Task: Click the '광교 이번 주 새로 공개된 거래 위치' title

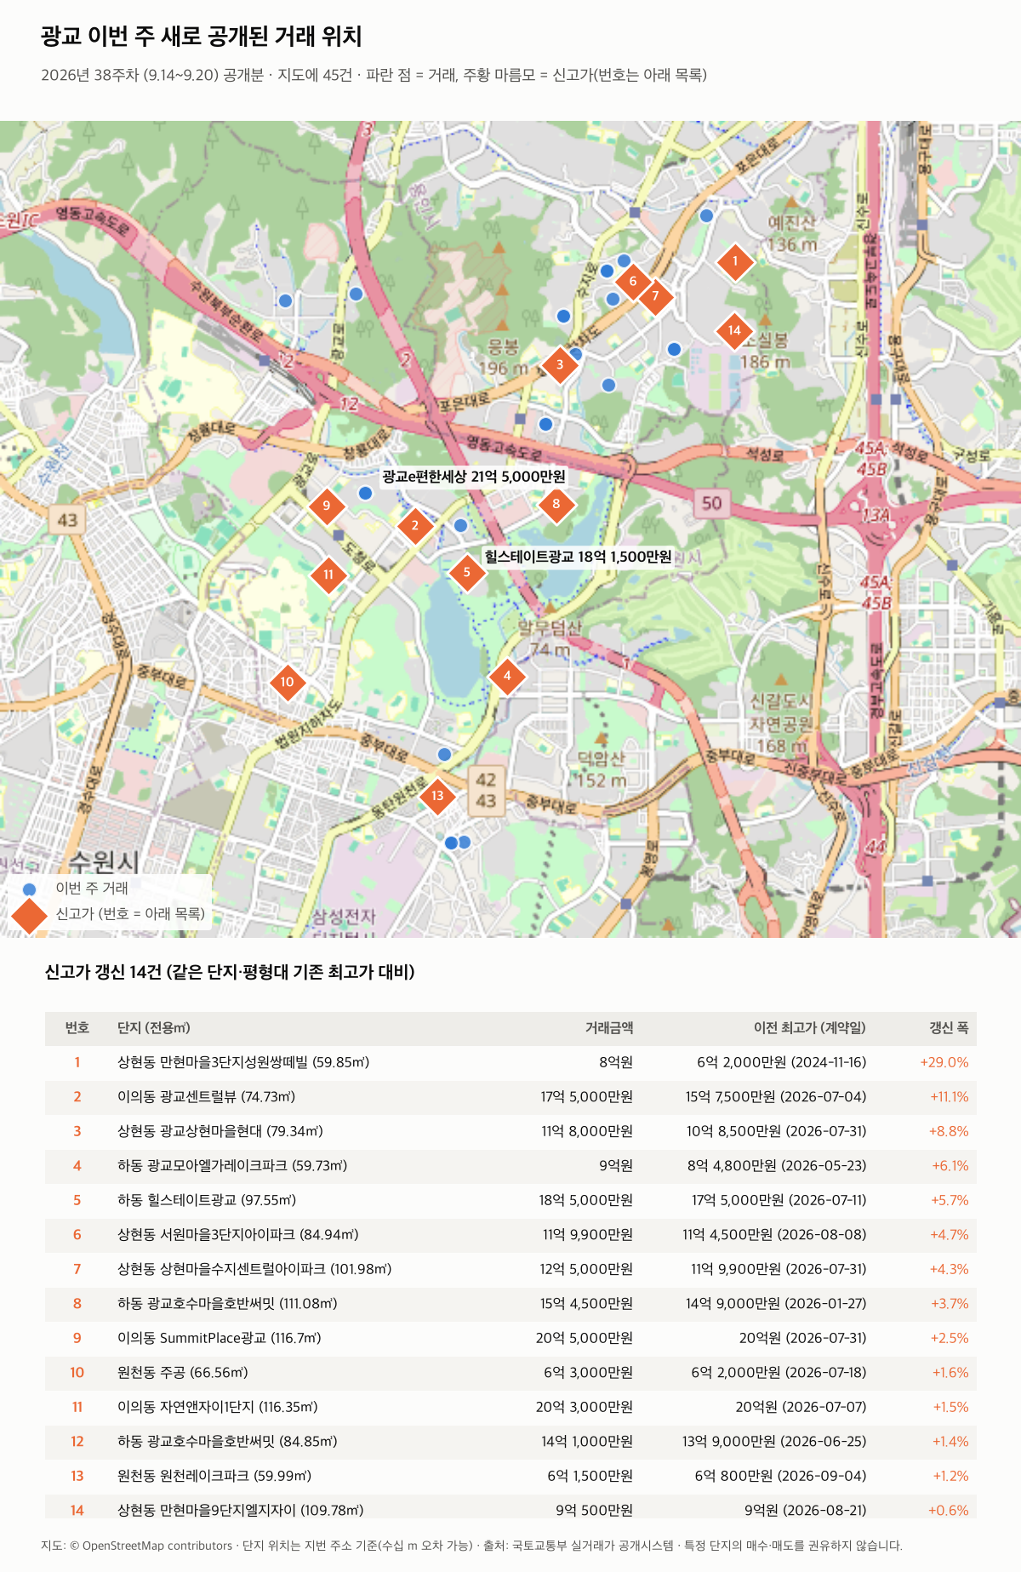Action: 202,37
